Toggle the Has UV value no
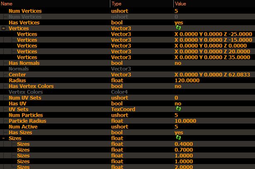Viewport: 255px width, 169px height. tap(178, 104)
